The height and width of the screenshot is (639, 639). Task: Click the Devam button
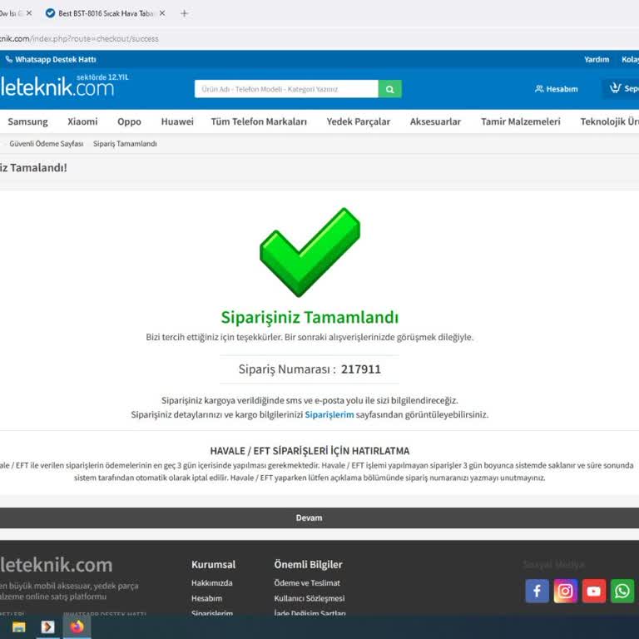click(309, 518)
